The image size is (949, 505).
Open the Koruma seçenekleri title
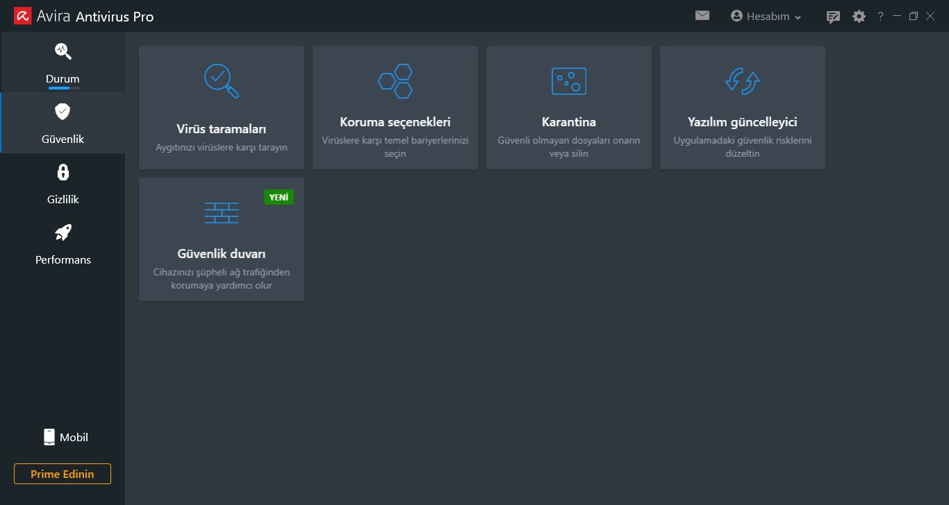point(395,122)
